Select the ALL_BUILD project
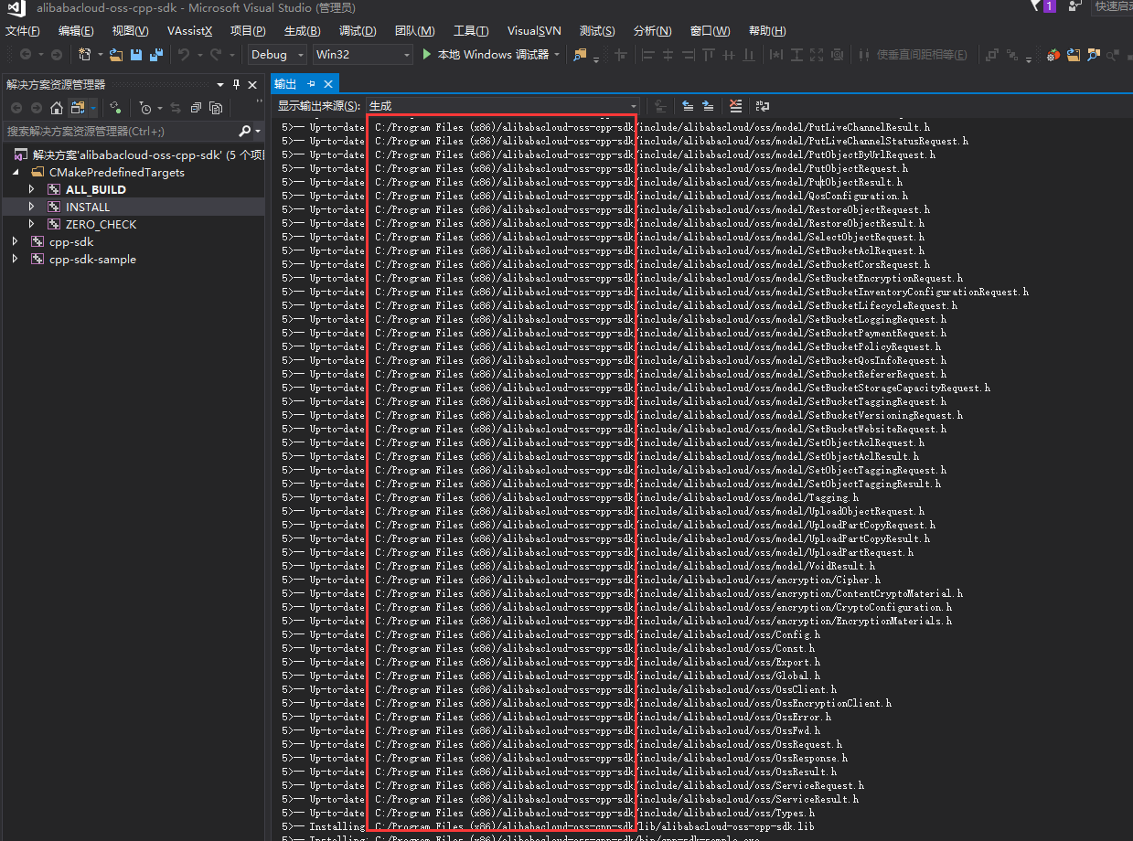Viewport: 1133px width, 841px height. [95, 189]
